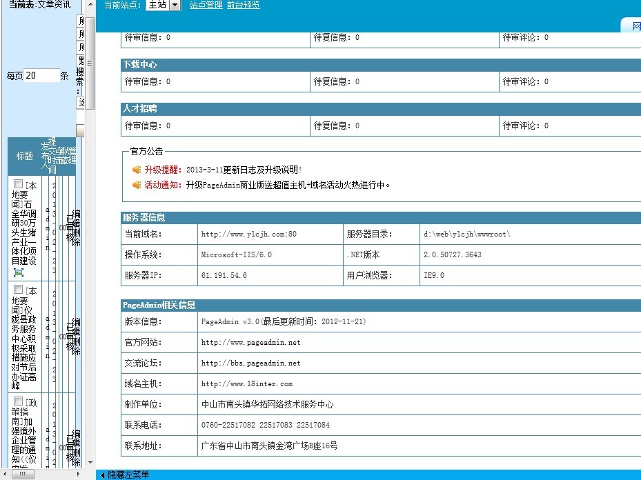The width and height of the screenshot is (641, 480).
Task: Click the left arrow icon next to 隐藏左菜单
Action: tap(103, 475)
